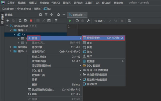Click the Database breadcrumb
Image resolution: width=161 pixels, height=101 pixels.
pyautogui.click(x=8, y=9)
